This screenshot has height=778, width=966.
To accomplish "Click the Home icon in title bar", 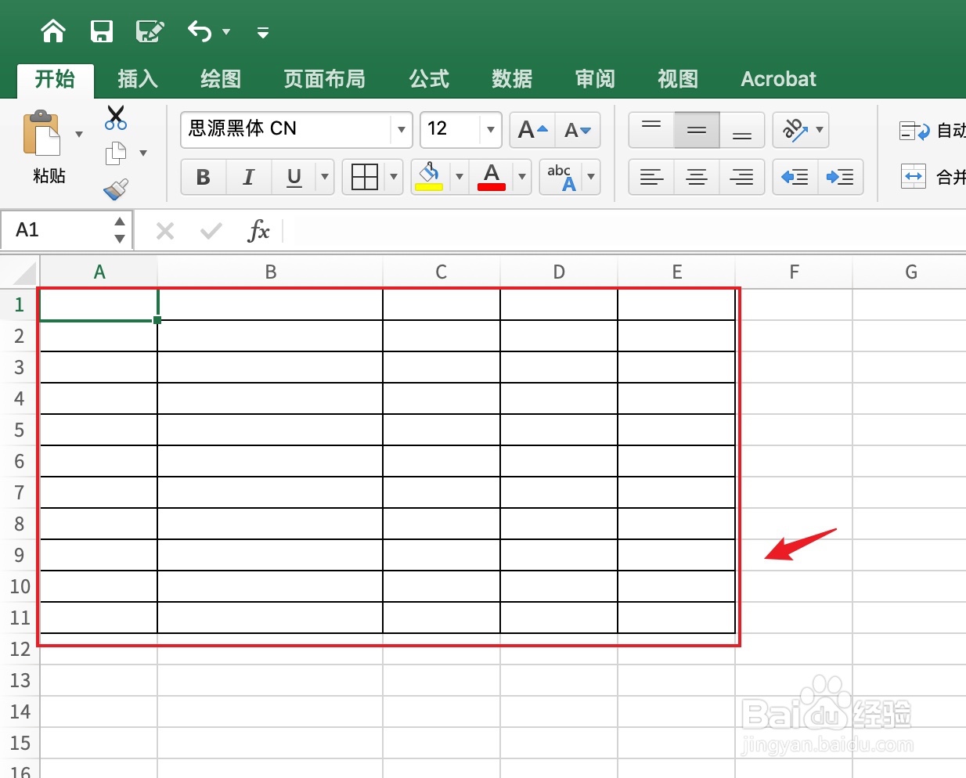I will tap(53, 31).
